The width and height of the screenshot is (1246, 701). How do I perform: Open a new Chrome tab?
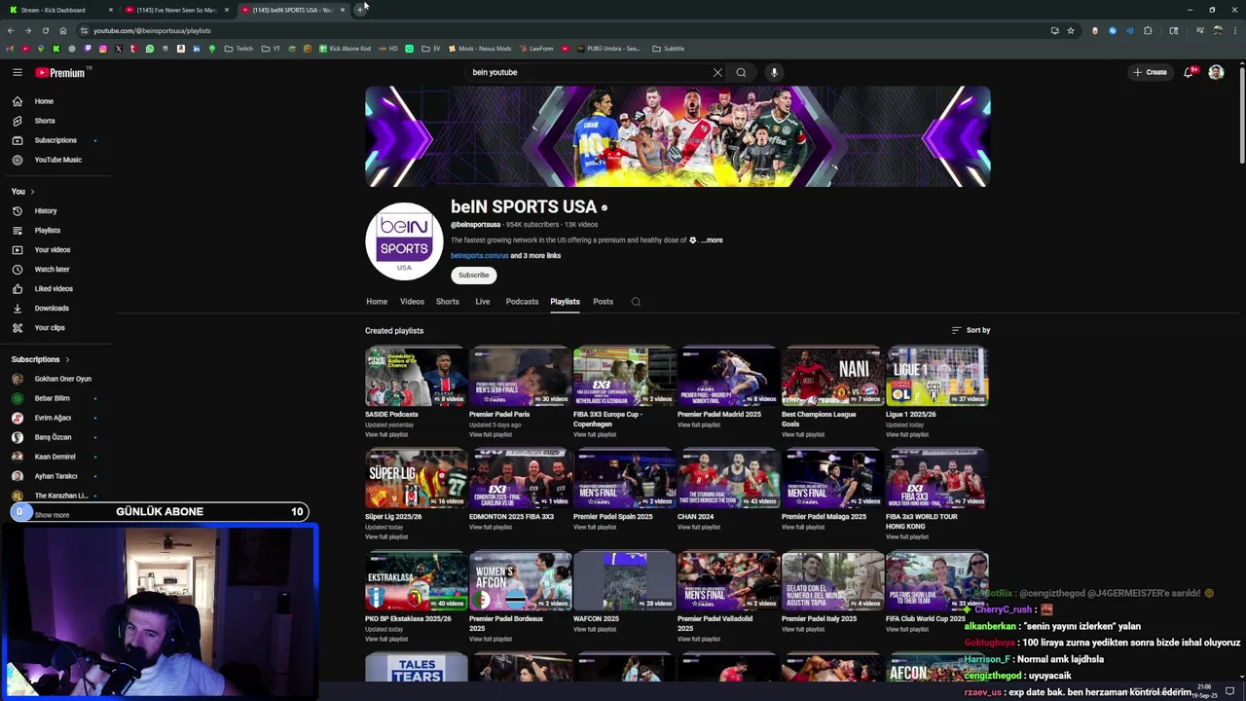[x=360, y=10]
